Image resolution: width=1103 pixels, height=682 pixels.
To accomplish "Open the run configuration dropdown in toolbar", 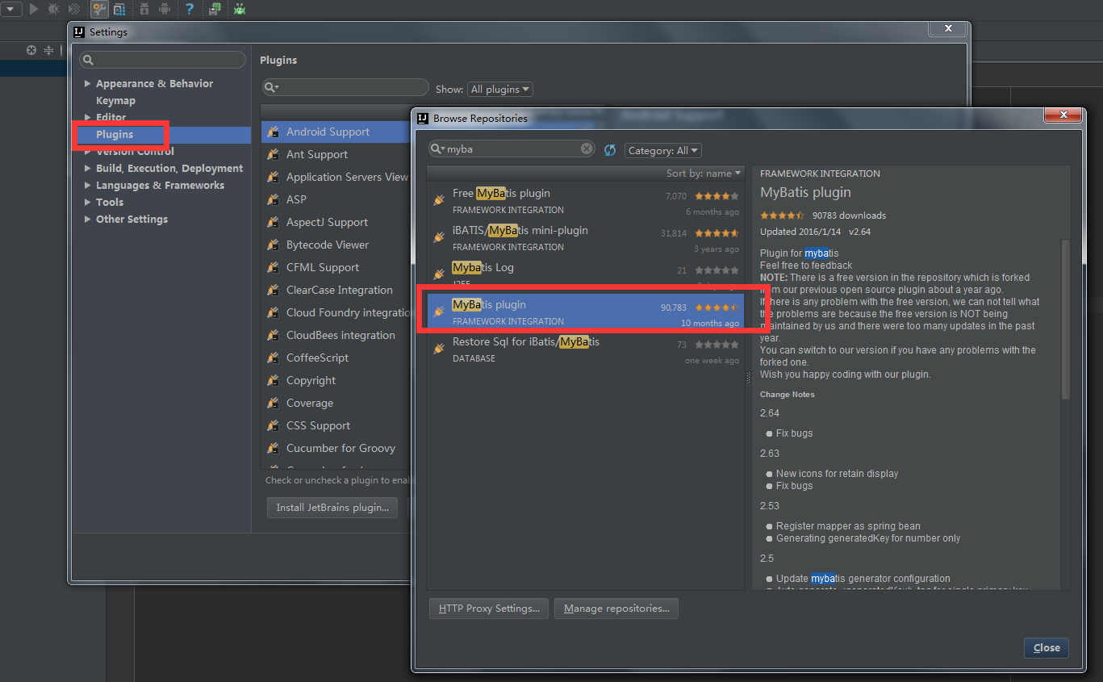I will [x=10, y=9].
